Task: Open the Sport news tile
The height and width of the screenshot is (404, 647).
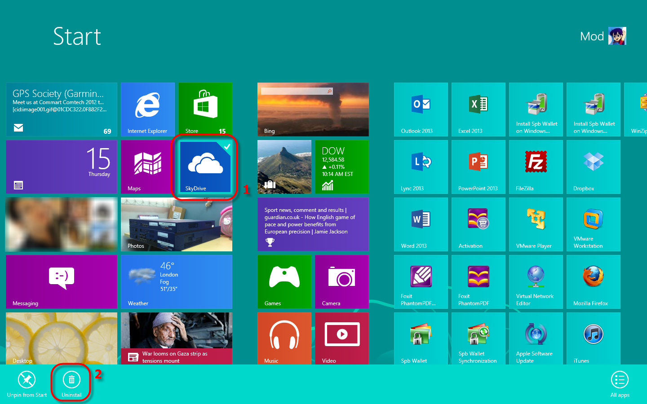Action: pyautogui.click(x=313, y=224)
